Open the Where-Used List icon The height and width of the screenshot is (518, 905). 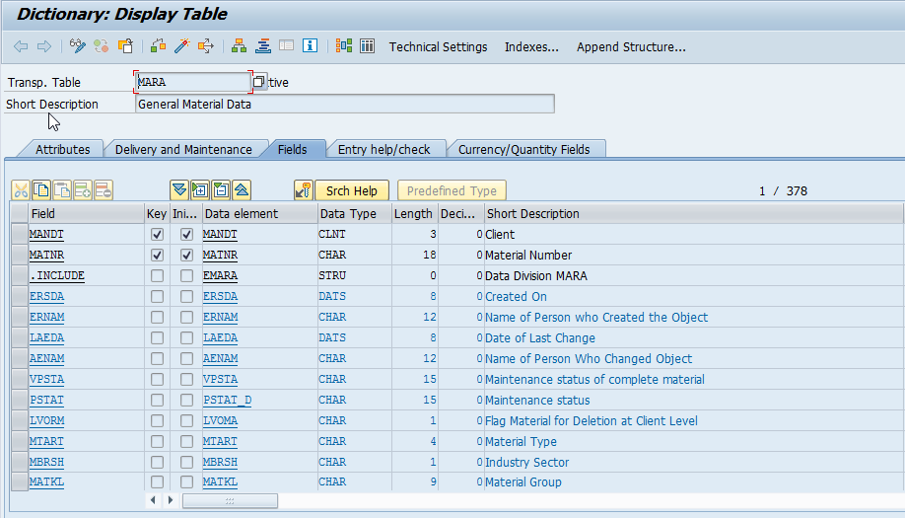pos(206,46)
